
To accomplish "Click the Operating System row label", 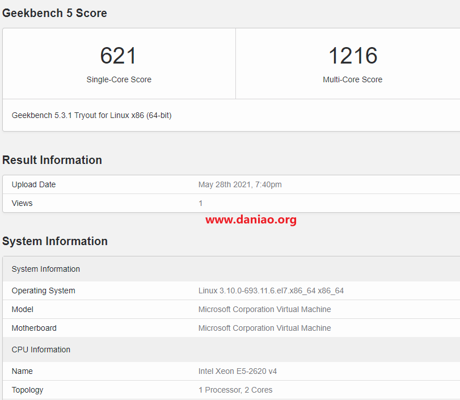I will click(43, 290).
